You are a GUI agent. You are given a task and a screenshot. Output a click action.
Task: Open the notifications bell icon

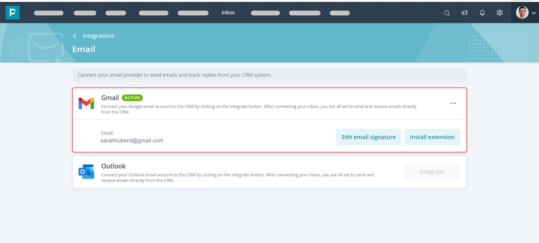pos(482,12)
